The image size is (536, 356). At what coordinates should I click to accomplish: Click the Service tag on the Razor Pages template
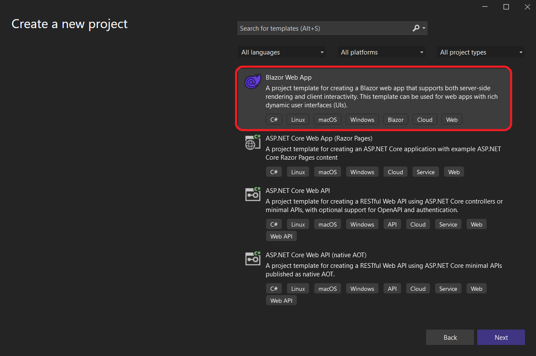tap(425, 172)
